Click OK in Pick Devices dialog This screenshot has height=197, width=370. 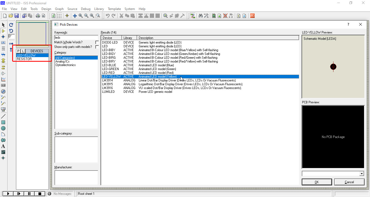(x=317, y=182)
